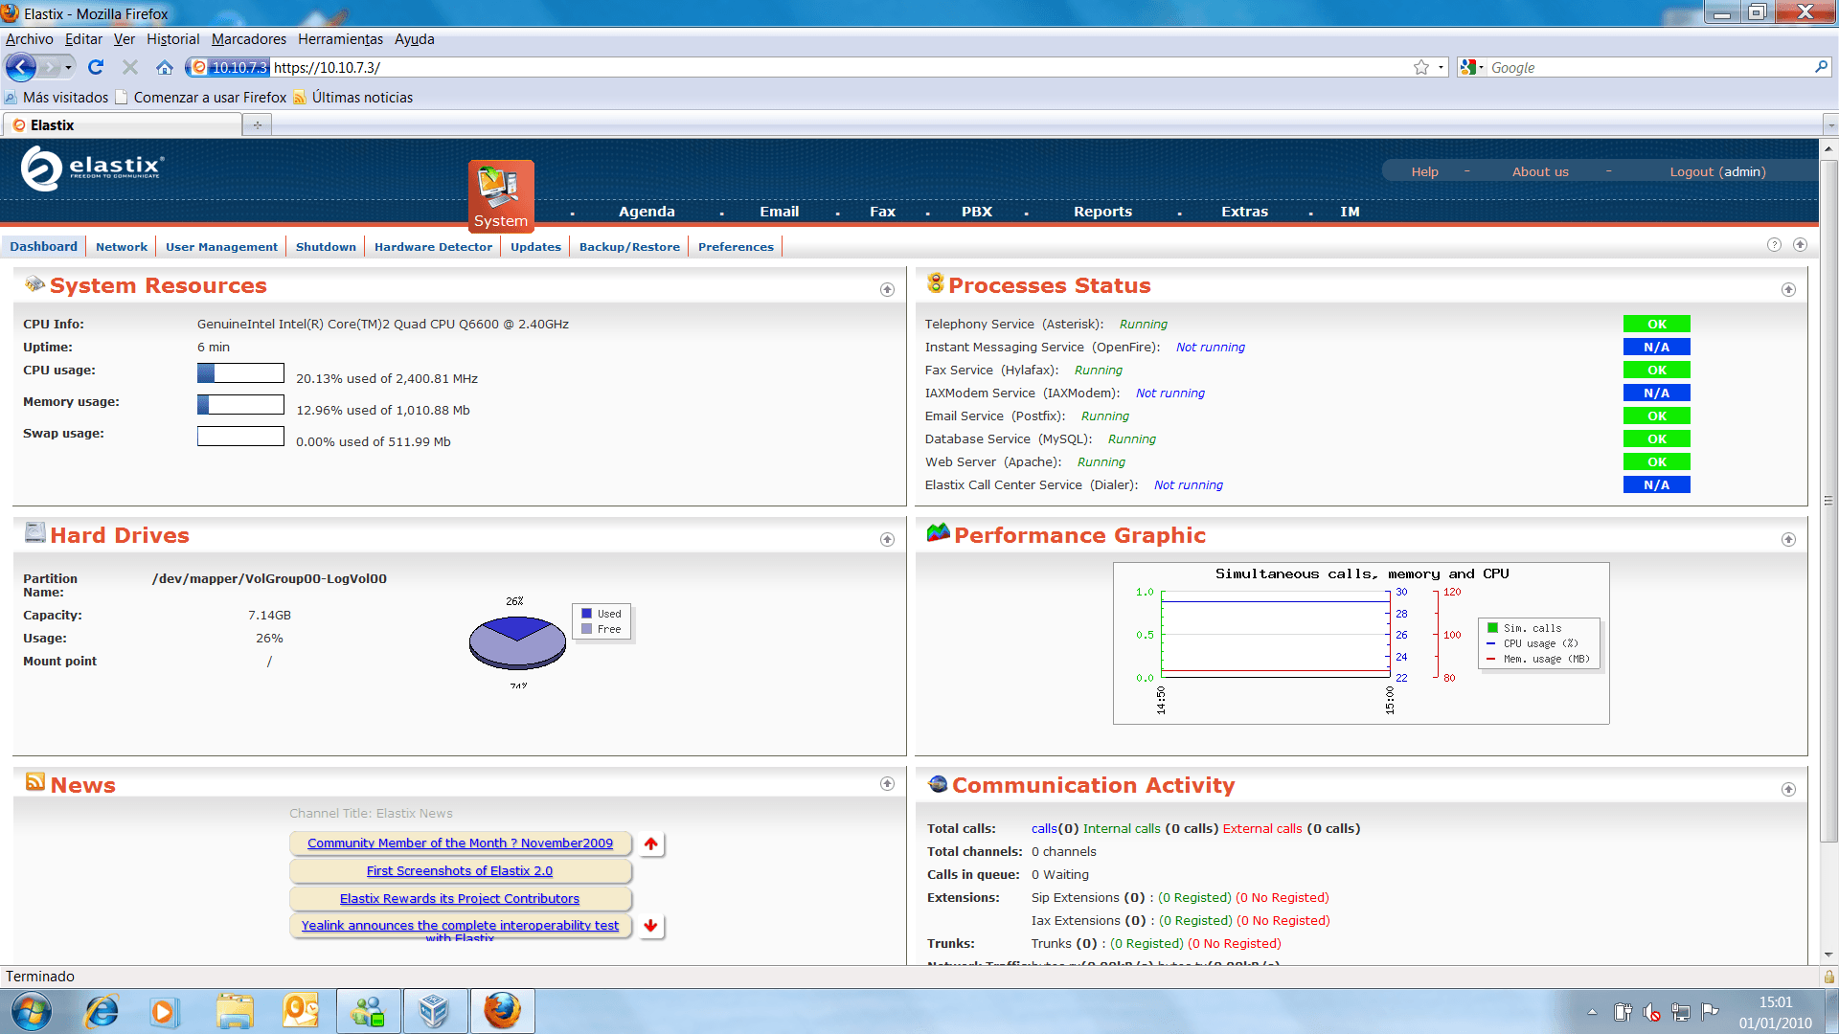Collapse the Processes Status panel
Screen dimensions: 1839x1034
(1788, 289)
